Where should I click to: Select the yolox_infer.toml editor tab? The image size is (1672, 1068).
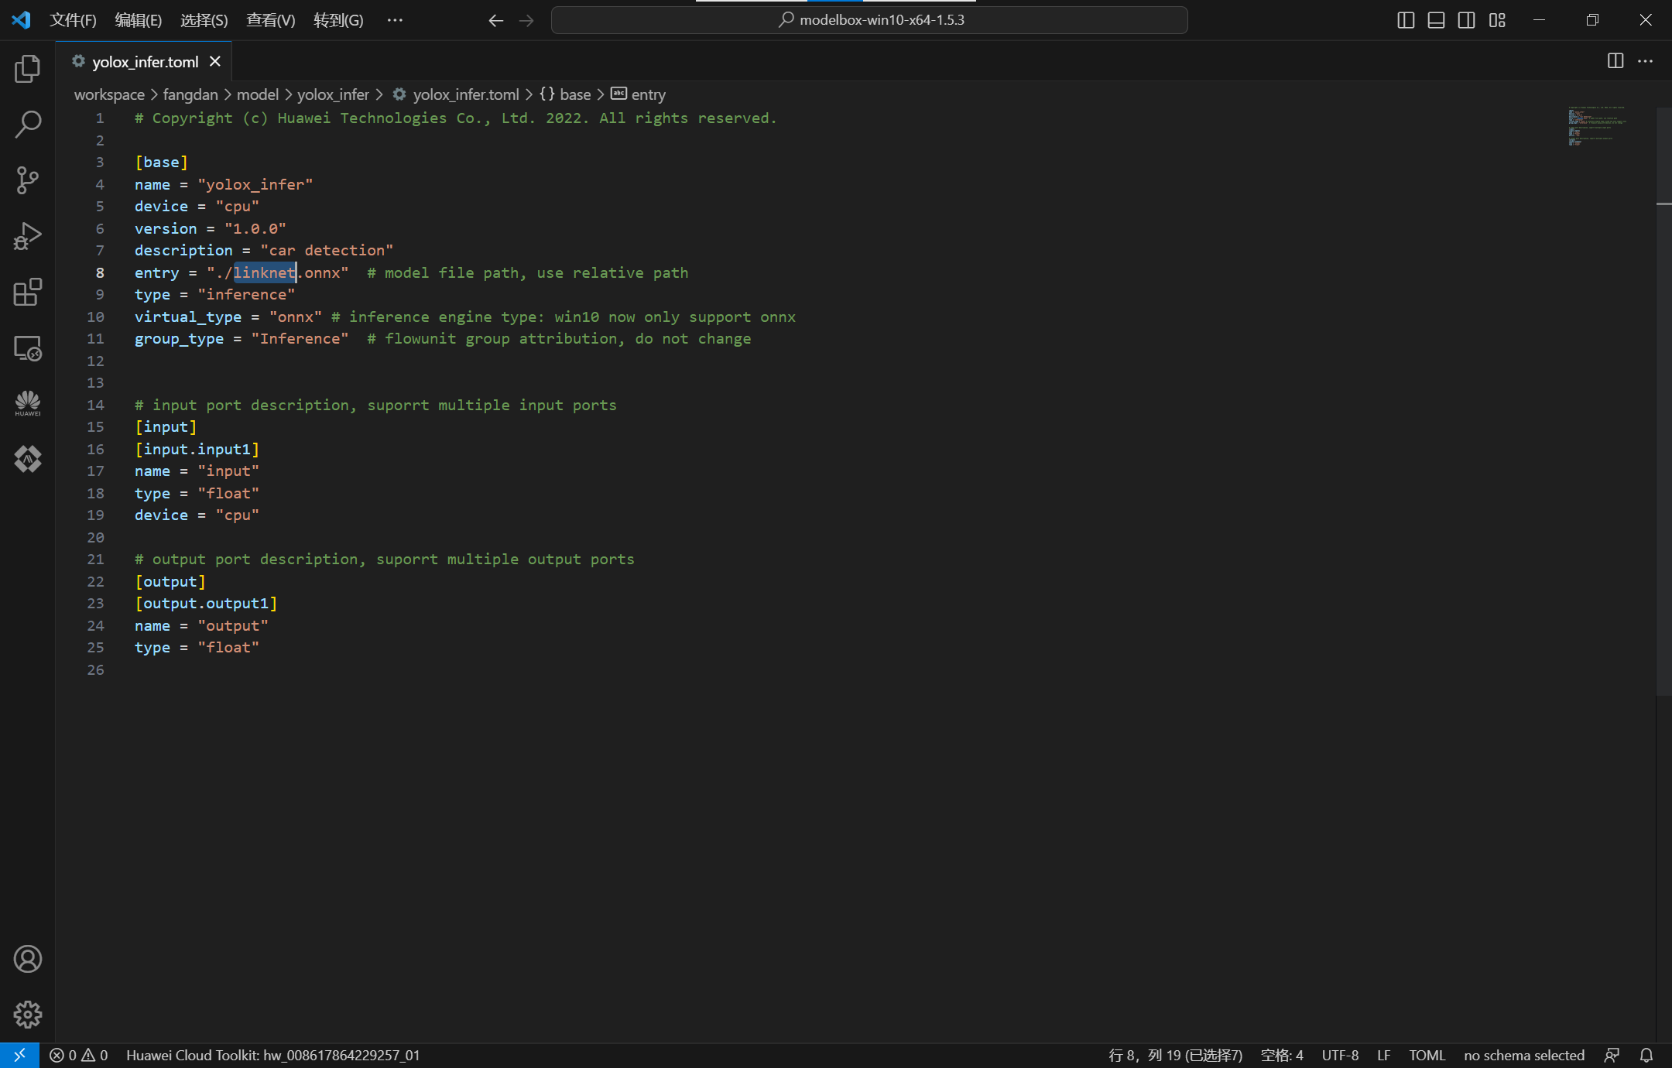tap(145, 62)
